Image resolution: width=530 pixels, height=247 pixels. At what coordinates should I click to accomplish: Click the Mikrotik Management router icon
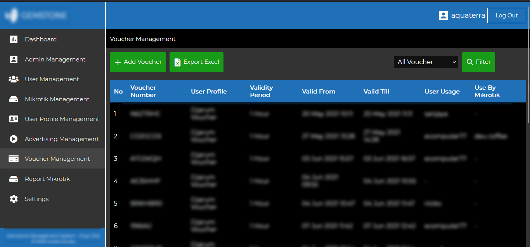tap(14, 99)
